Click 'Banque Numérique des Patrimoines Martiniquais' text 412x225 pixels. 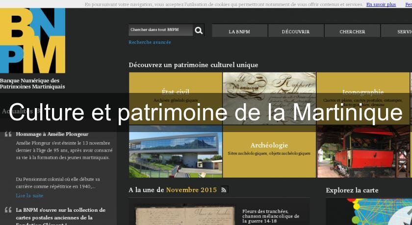(x=32, y=84)
